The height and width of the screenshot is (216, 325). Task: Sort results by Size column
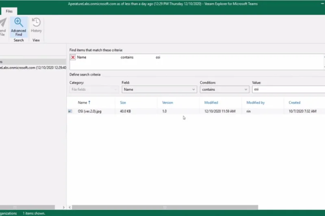123,103
